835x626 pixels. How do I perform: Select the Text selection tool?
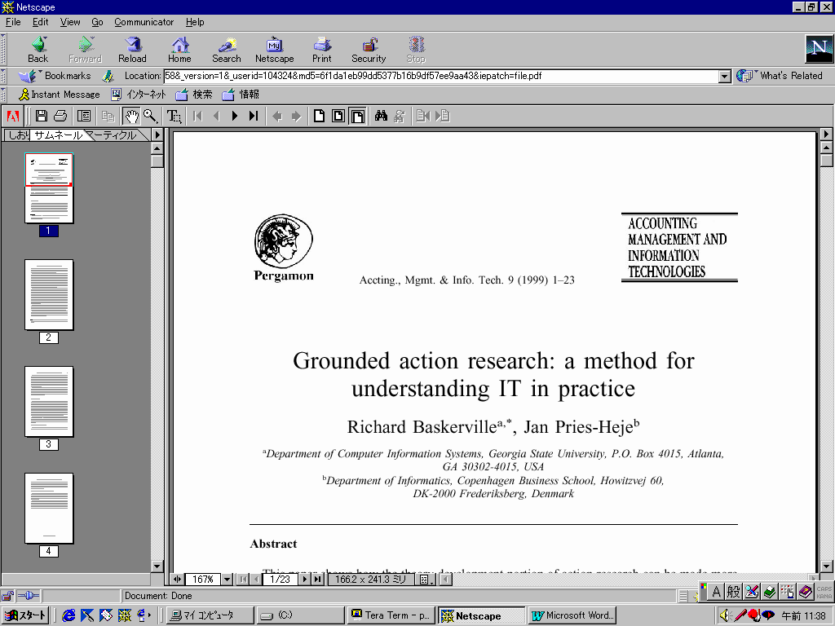(175, 116)
